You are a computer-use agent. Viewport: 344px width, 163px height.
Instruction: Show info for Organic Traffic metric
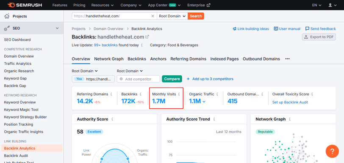tap(217, 94)
